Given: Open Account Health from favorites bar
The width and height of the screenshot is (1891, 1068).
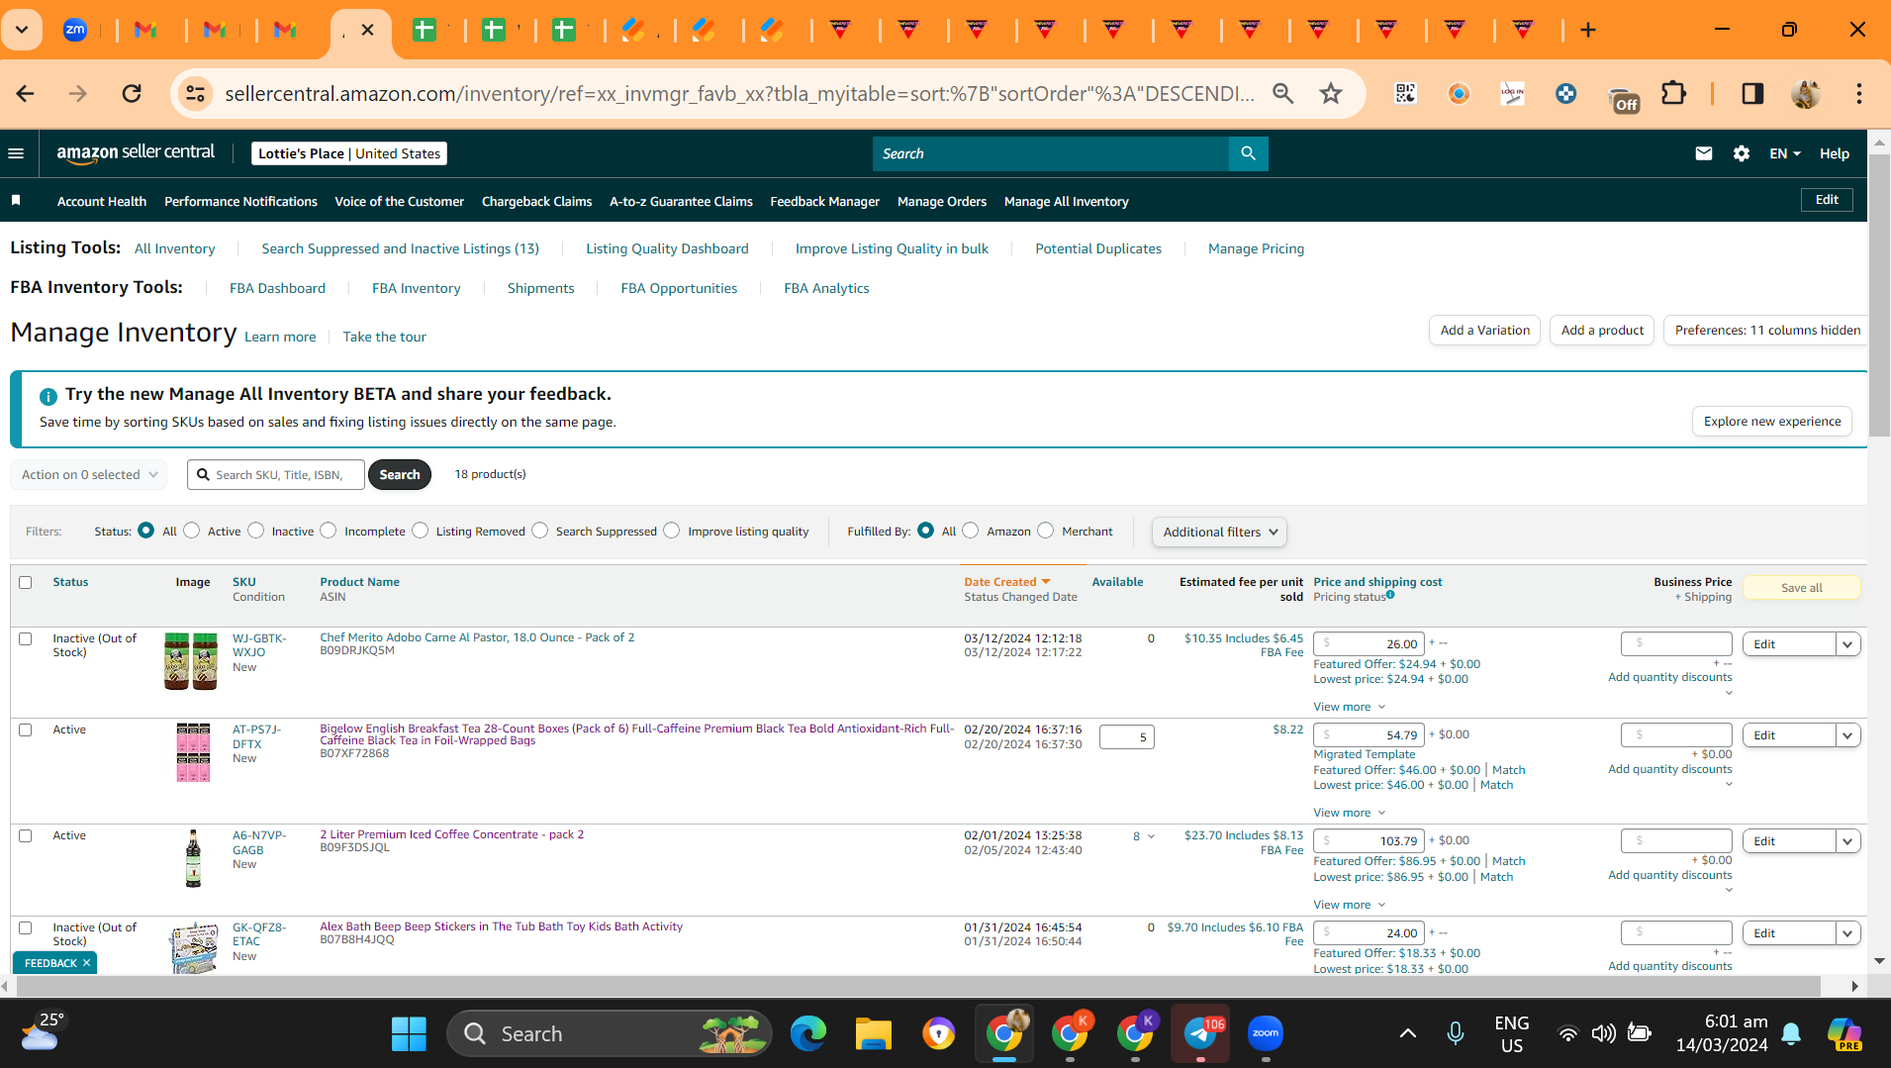Looking at the screenshot, I should click(102, 201).
